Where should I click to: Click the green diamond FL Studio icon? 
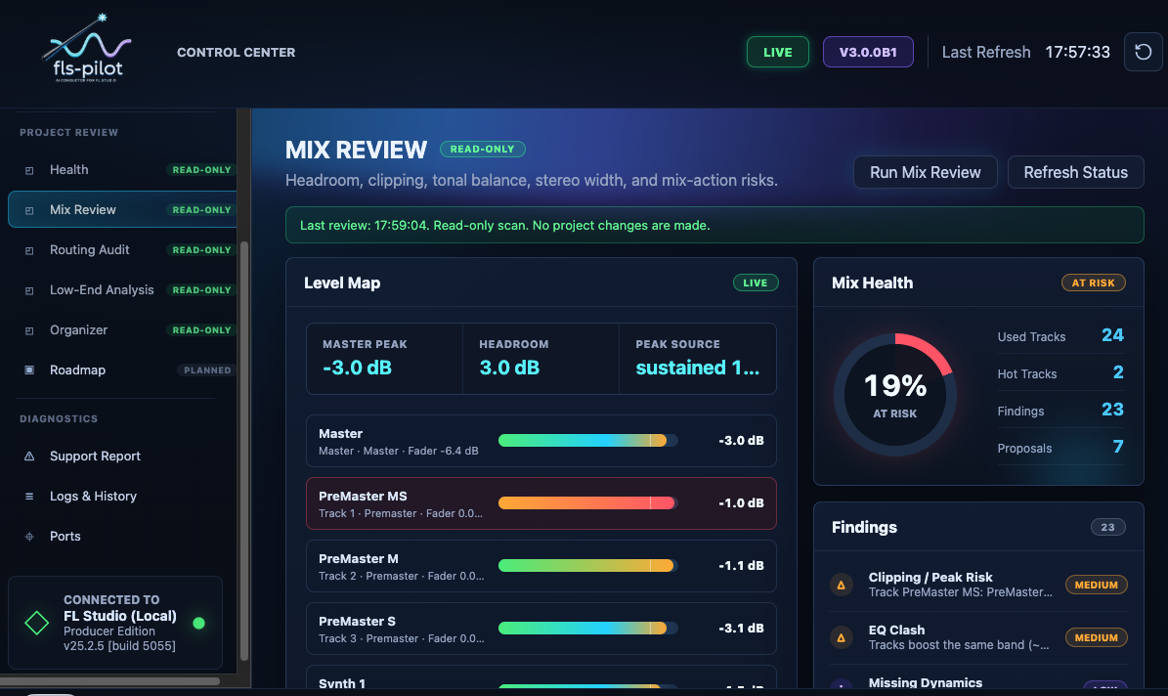pos(36,623)
